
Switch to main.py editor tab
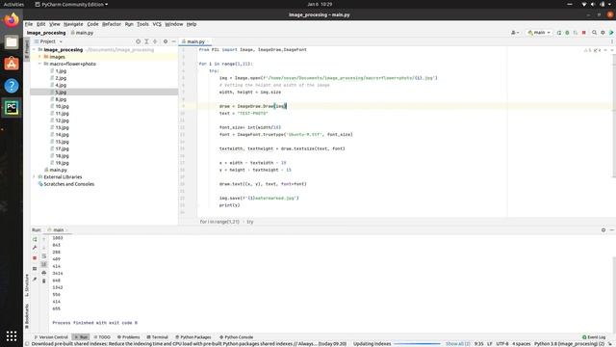point(195,41)
